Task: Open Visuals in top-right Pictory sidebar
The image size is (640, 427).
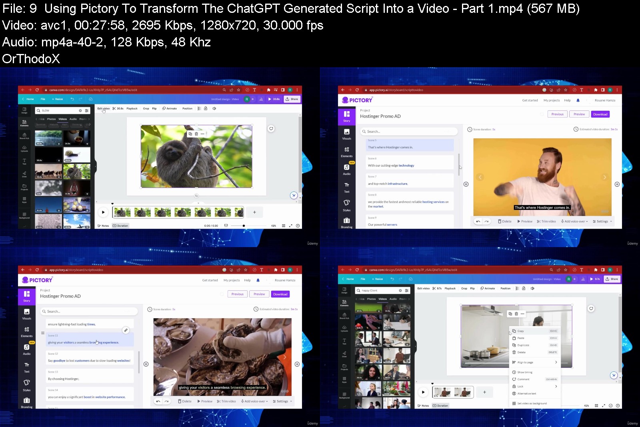Action: click(347, 134)
